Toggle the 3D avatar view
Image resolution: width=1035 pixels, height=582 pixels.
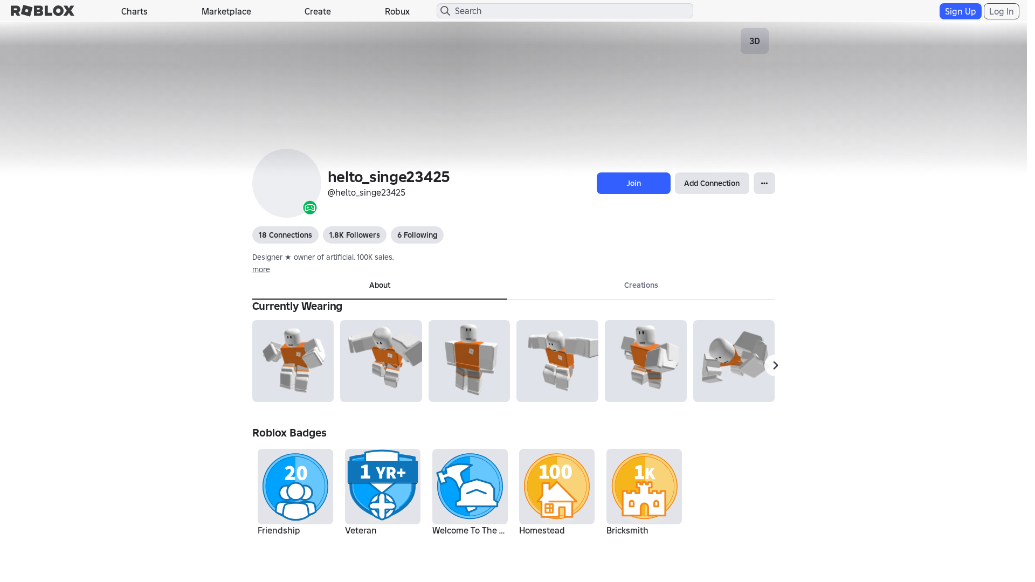coord(754,41)
